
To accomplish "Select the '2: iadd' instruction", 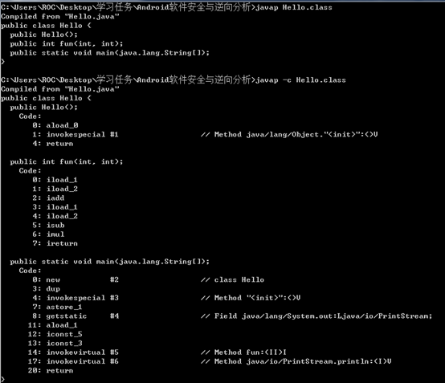I will 48,198.
